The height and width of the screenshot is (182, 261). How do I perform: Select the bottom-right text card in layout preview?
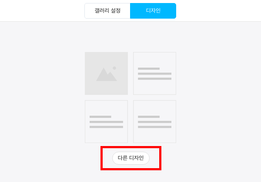tap(154, 121)
